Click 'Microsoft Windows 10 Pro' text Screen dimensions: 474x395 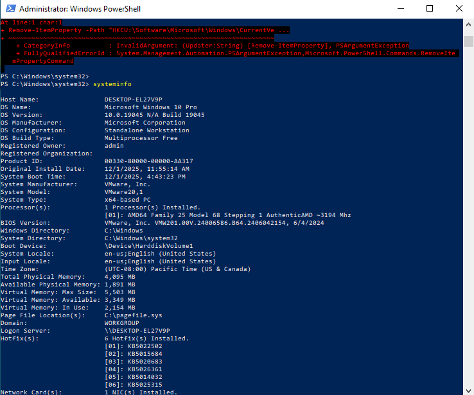(x=150, y=107)
